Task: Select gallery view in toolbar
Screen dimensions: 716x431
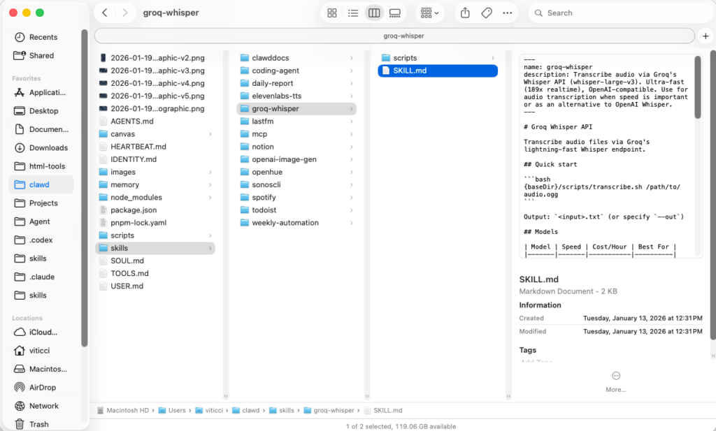Action: pyautogui.click(x=395, y=13)
